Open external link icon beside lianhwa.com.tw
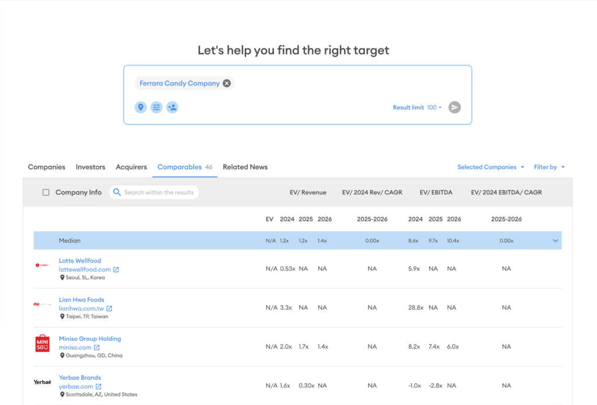Screen dimensions: 597x405 pos(109,309)
